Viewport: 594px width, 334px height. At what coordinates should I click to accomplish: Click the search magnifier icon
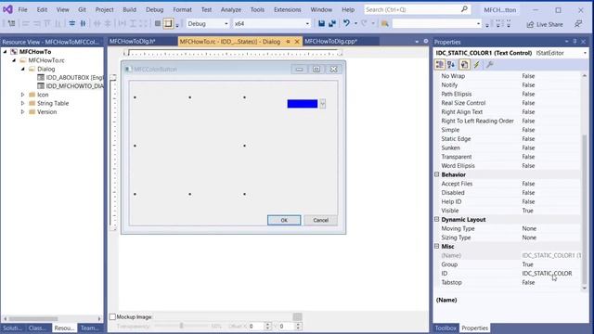tap(464, 9)
